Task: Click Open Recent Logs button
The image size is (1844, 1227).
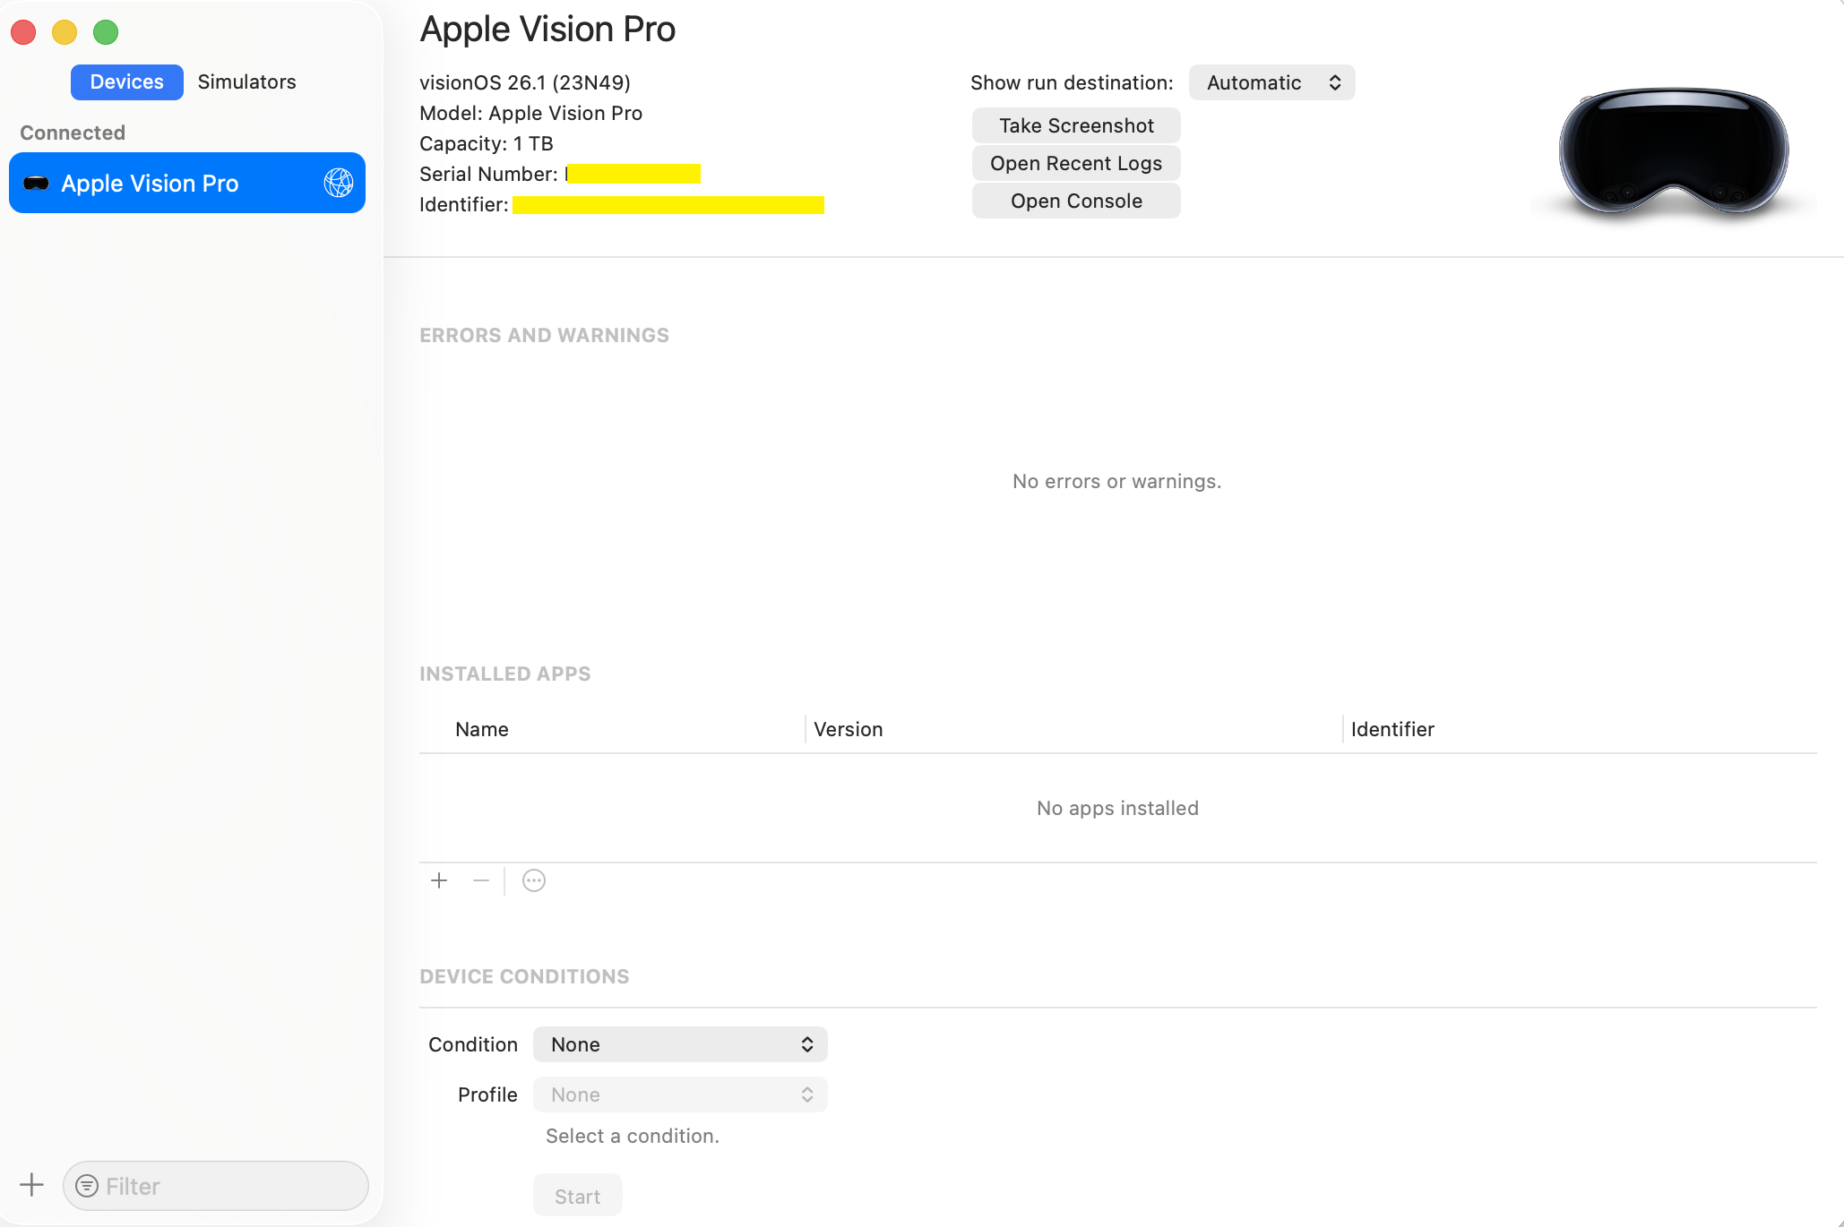Action: [x=1076, y=163]
